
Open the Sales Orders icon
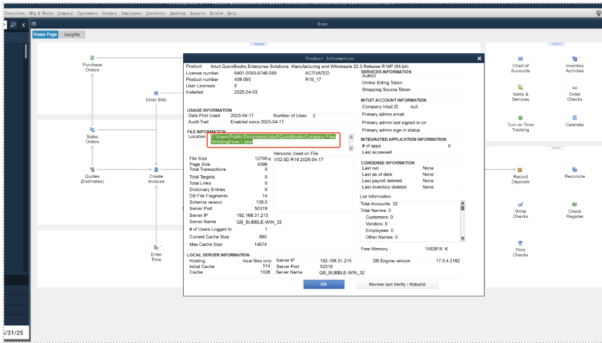(92, 130)
